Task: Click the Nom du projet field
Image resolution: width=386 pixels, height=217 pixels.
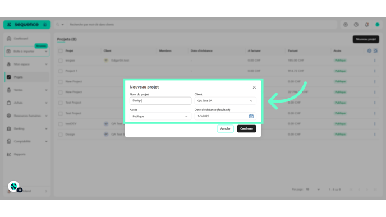Action: [x=160, y=100]
